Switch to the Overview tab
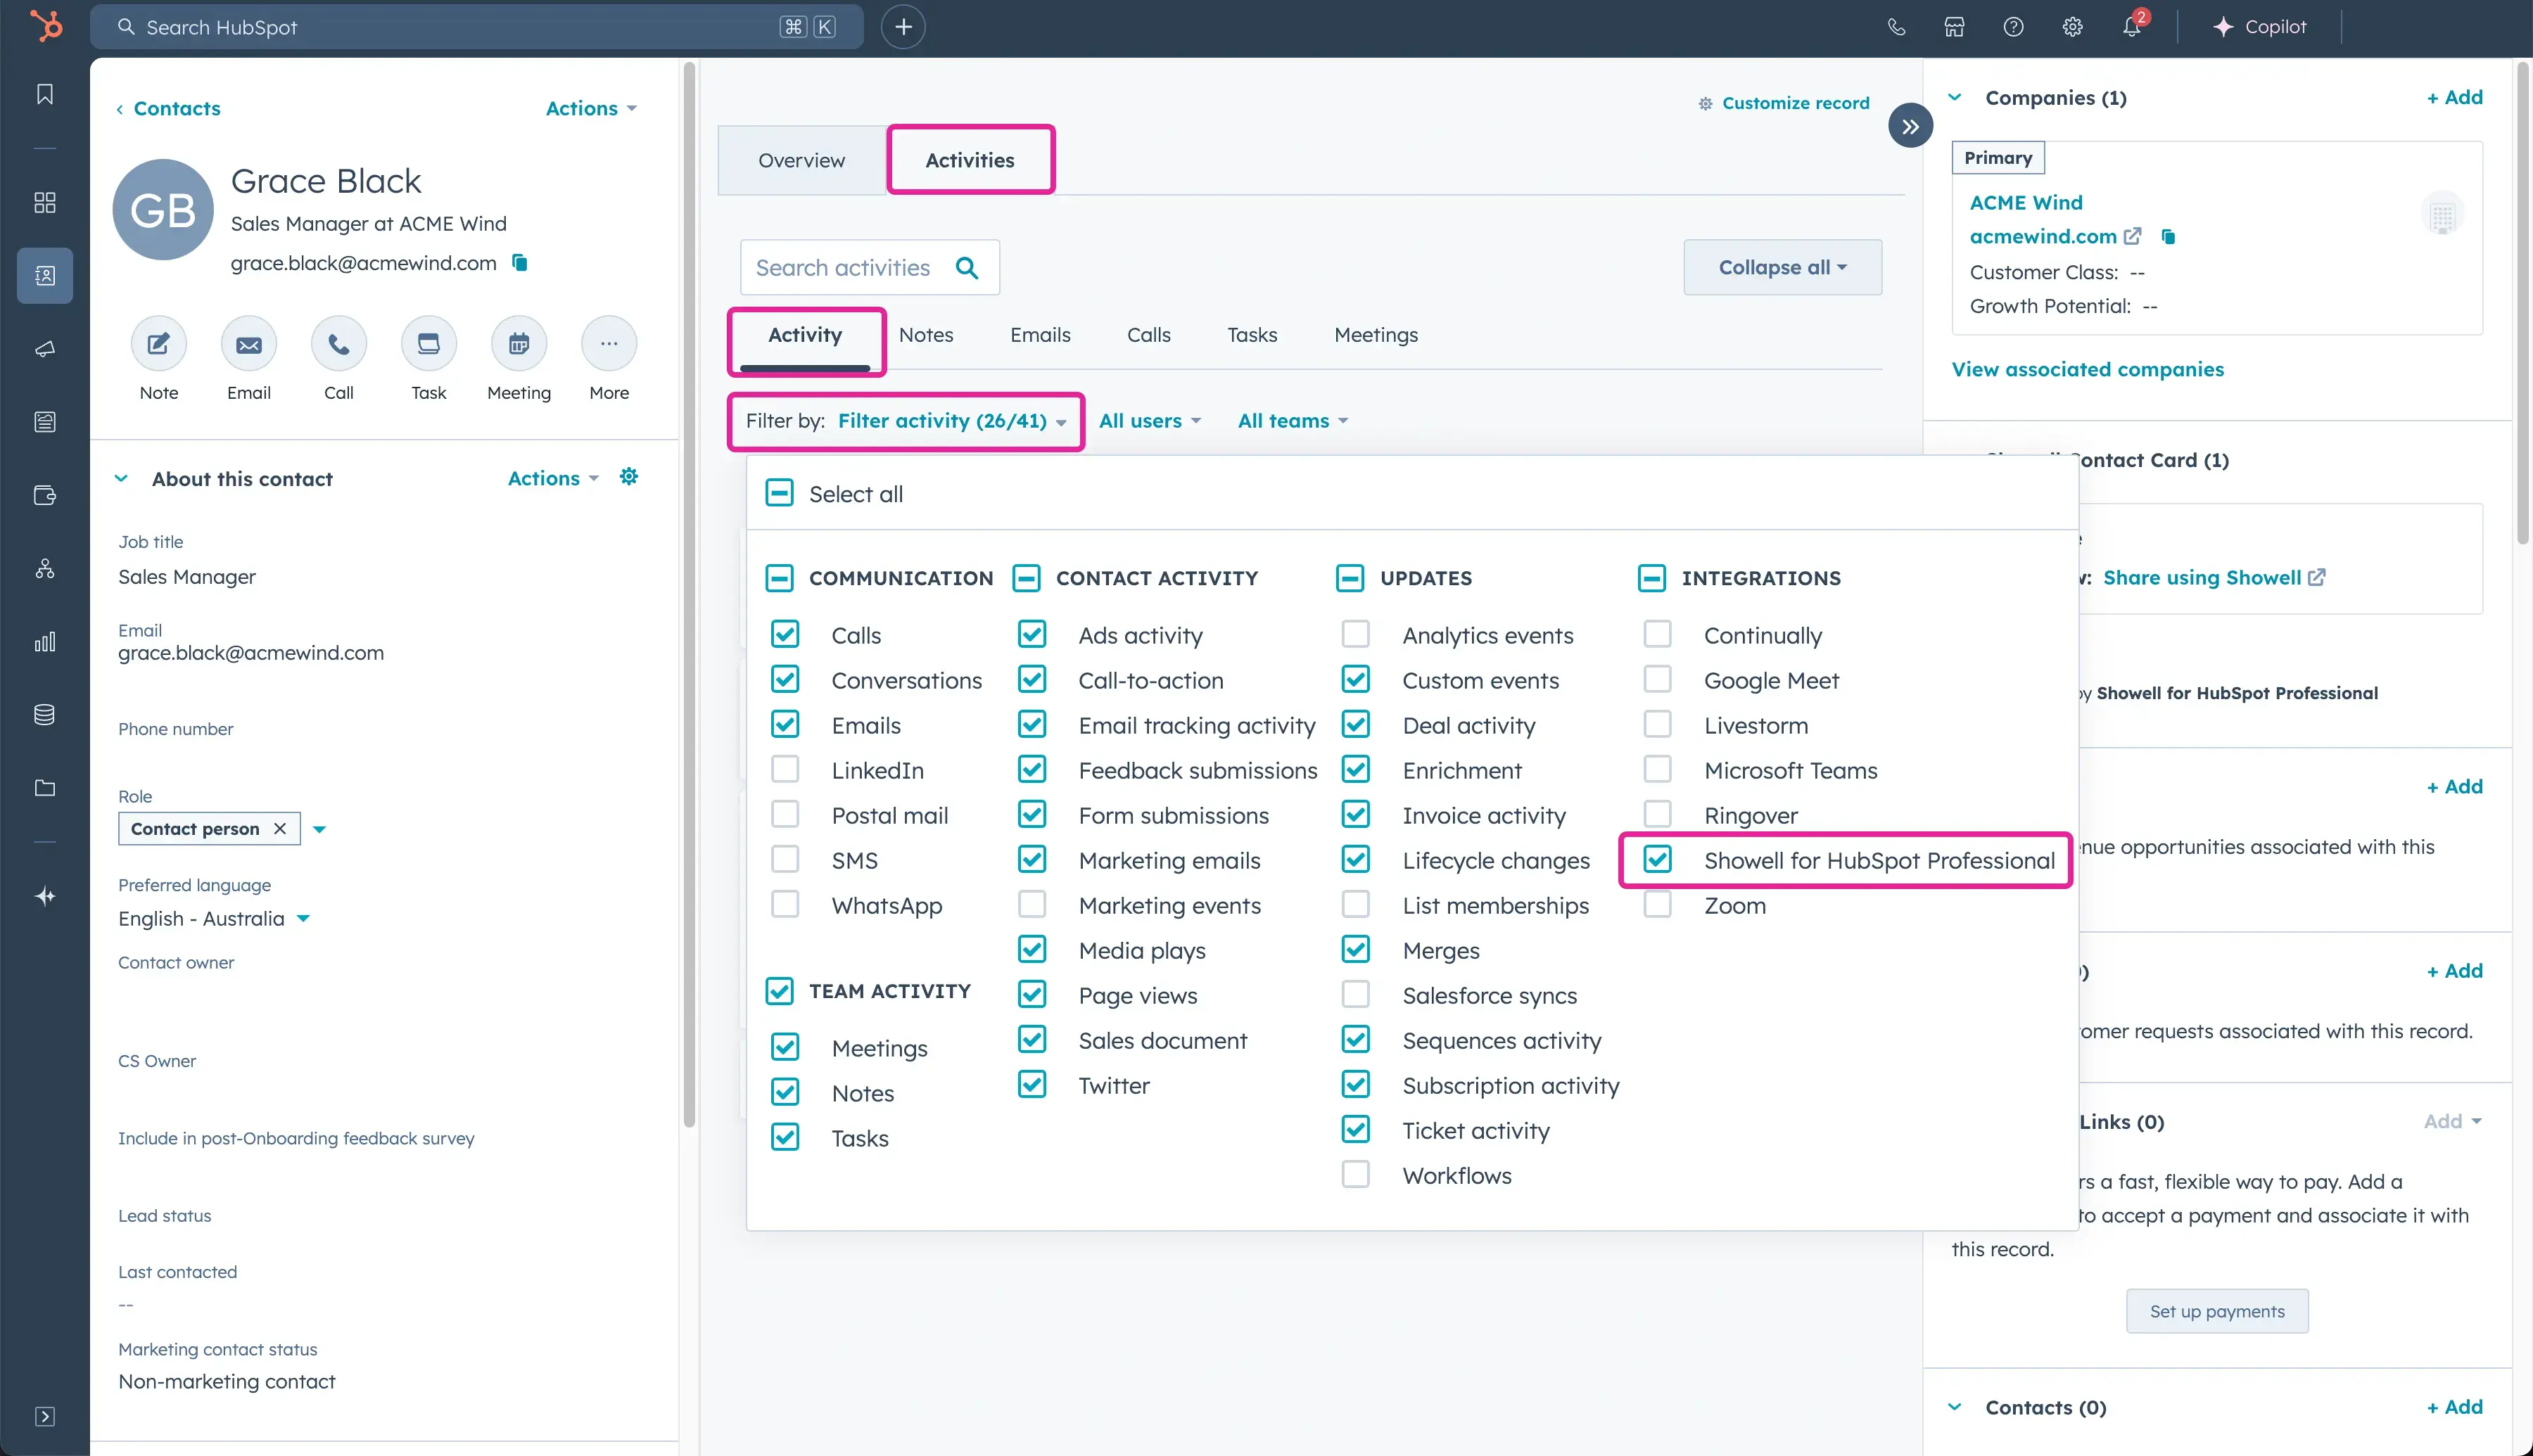The height and width of the screenshot is (1456, 2533). [x=801, y=160]
